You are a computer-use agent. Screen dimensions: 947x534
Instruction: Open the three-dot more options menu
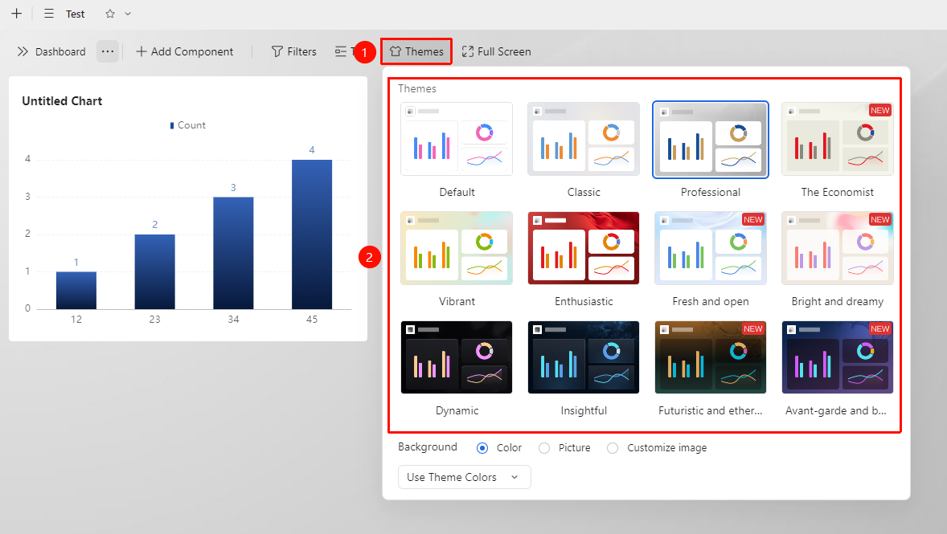(x=108, y=51)
